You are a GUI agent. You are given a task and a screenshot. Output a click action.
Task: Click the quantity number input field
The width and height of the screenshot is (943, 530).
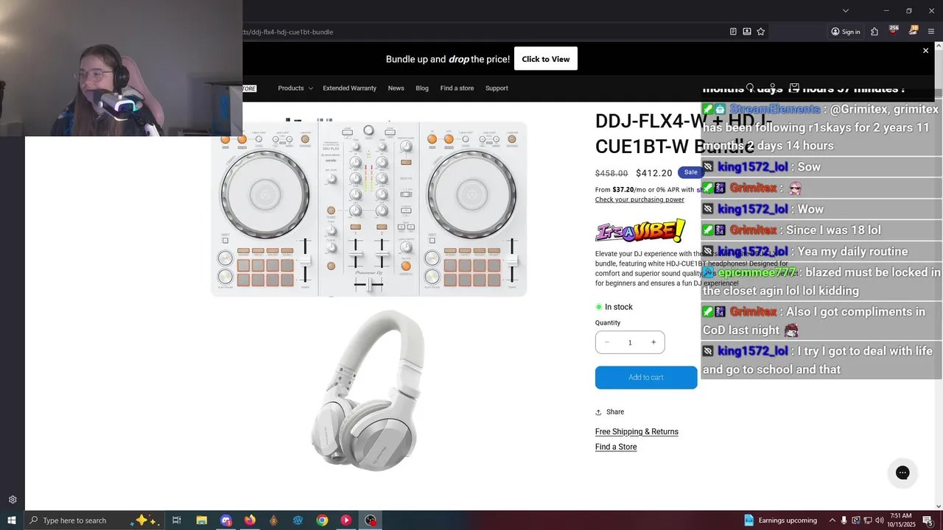(x=630, y=342)
